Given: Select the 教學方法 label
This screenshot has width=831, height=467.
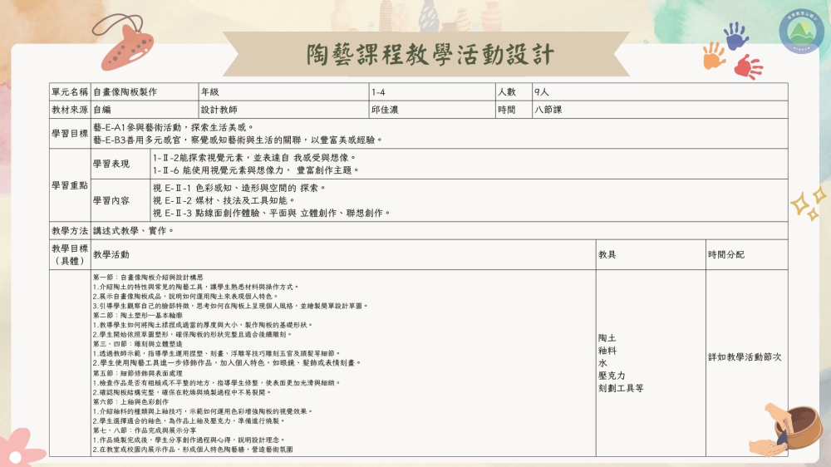Looking at the screenshot, I should [x=70, y=230].
